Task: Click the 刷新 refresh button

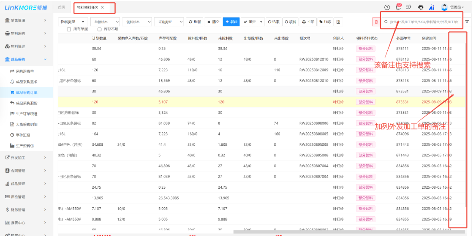Action: pyautogui.click(x=195, y=22)
